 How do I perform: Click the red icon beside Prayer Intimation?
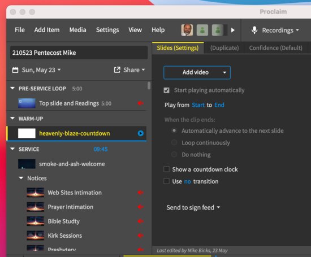point(141,207)
